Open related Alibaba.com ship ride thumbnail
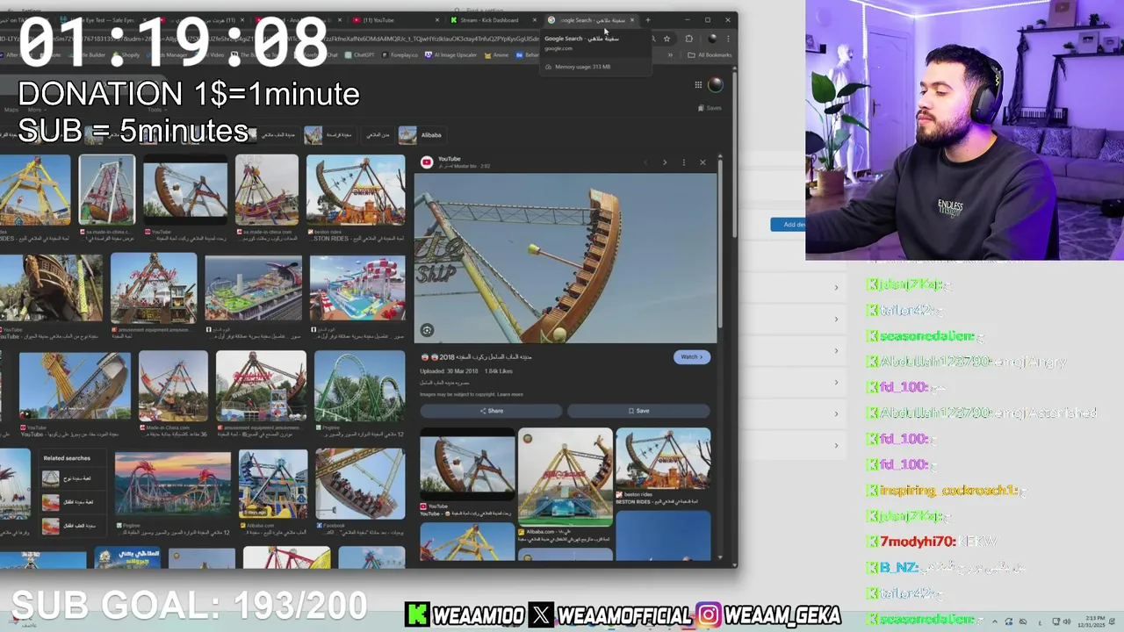Screen dimensions: 1124x632 (x=566, y=478)
